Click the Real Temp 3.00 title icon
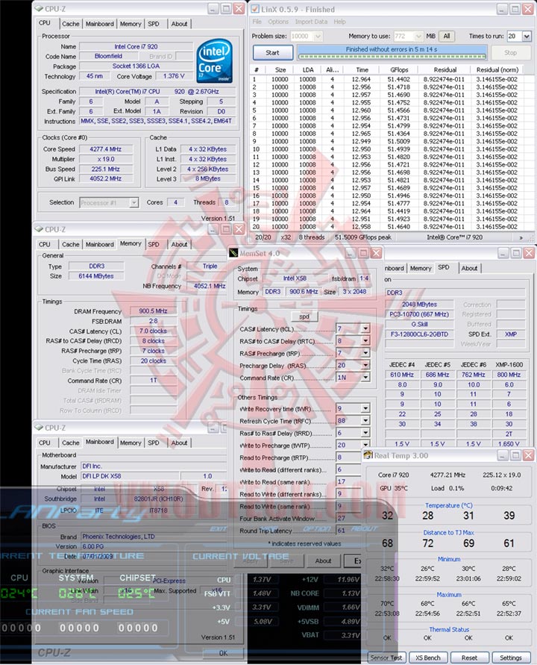This screenshot has width=537, height=665. click(x=368, y=455)
